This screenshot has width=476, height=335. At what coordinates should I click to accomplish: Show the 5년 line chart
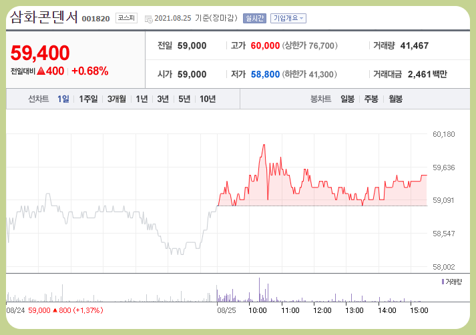tap(184, 99)
